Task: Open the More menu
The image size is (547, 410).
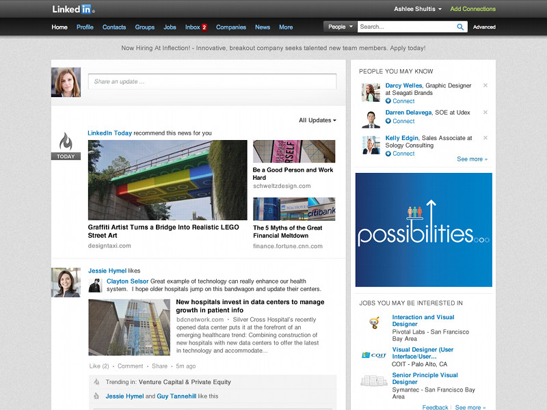Action: (x=286, y=27)
